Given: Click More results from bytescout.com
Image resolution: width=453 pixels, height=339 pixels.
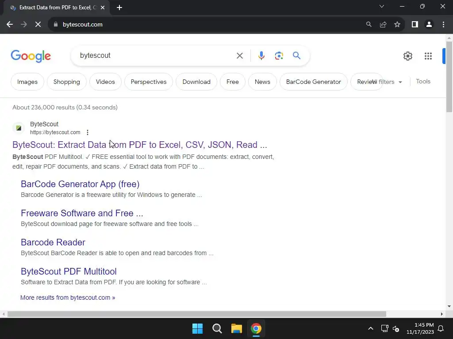Looking at the screenshot, I should pyautogui.click(x=68, y=298).
